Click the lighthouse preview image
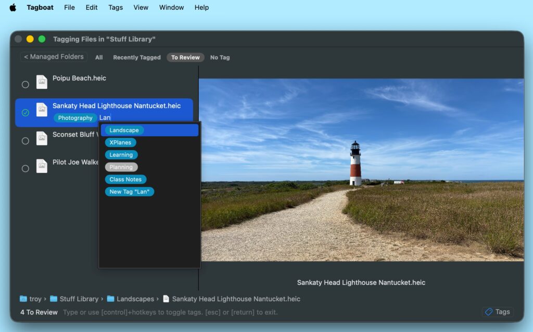Viewport: 533px width, 332px height. click(x=361, y=169)
